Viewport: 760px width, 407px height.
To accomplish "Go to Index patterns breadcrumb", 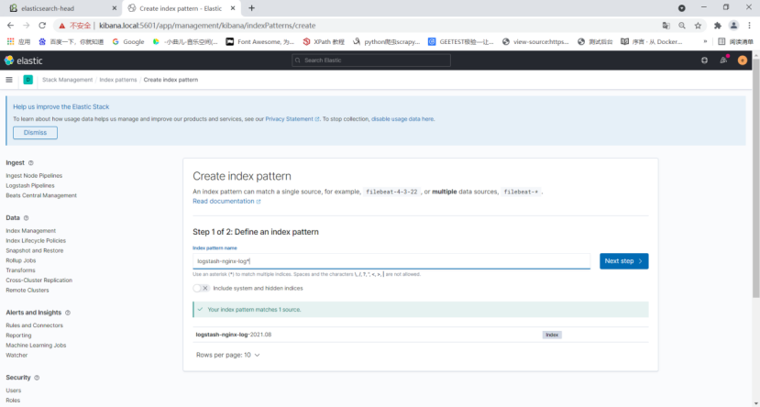I will (x=118, y=80).
